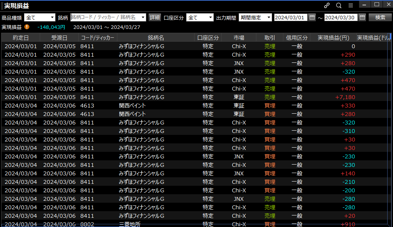Open the hamburger menu icon
This screenshot has height=227, width=393.
coord(351,5)
